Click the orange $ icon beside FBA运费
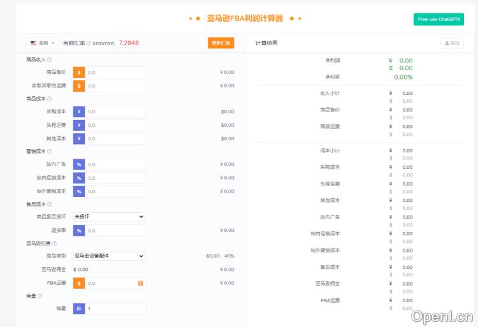 pyautogui.click(x=79, y=283)
